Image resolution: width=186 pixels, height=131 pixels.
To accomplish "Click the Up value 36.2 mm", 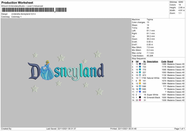I will pos(151,36).
